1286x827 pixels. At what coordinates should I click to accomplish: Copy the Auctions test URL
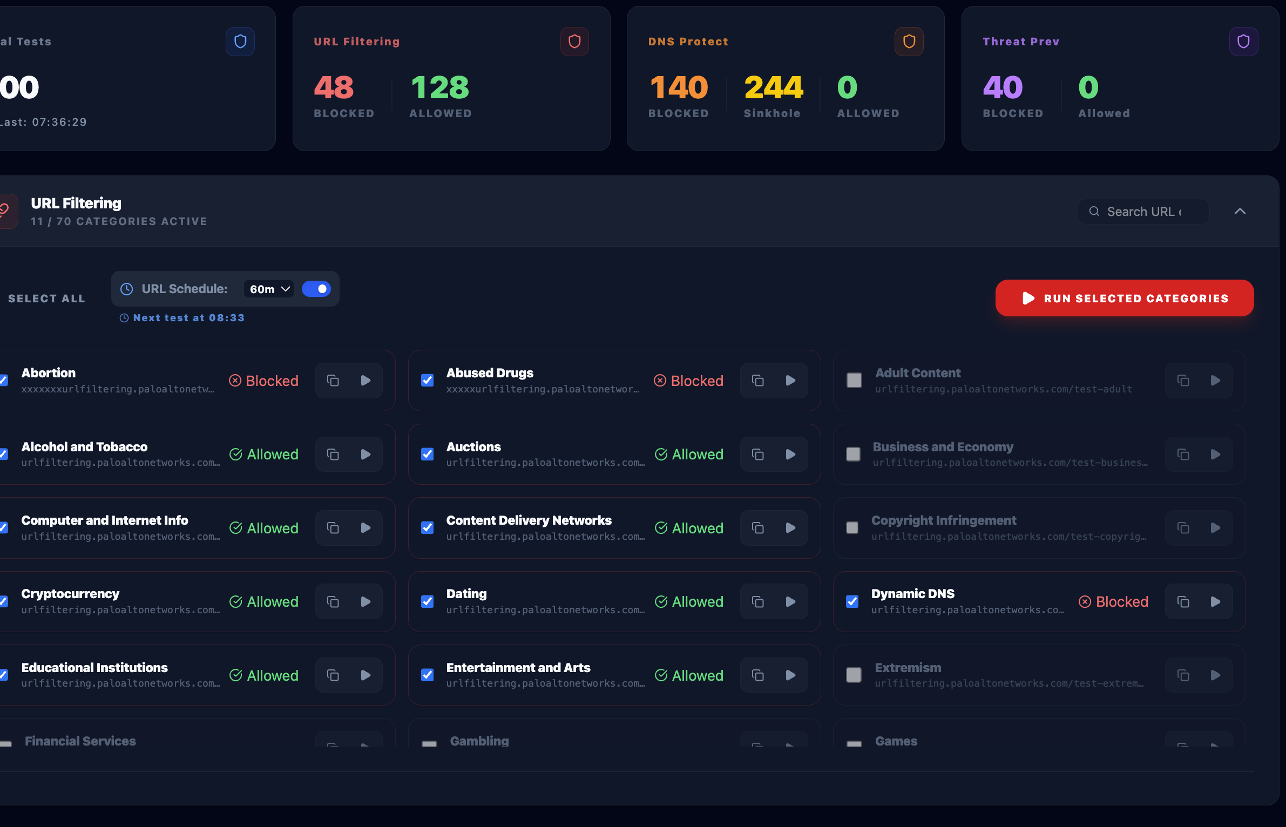(x=758, y=455)
